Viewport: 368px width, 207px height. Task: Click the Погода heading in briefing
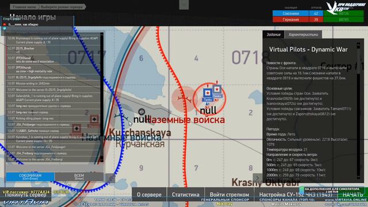273,129
